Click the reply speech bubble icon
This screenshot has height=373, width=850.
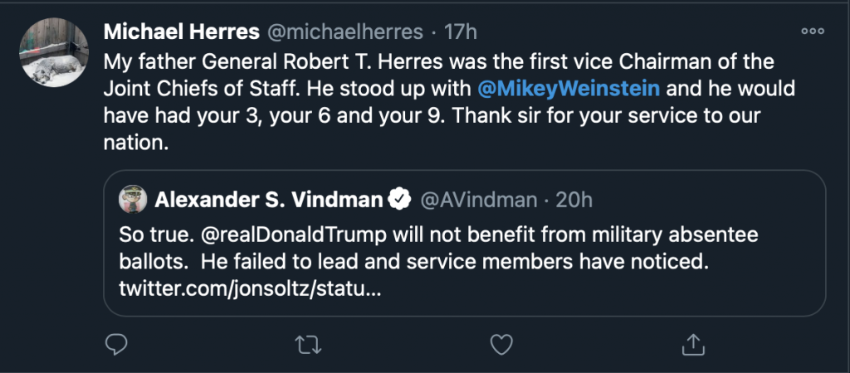(x=118, y=343)
